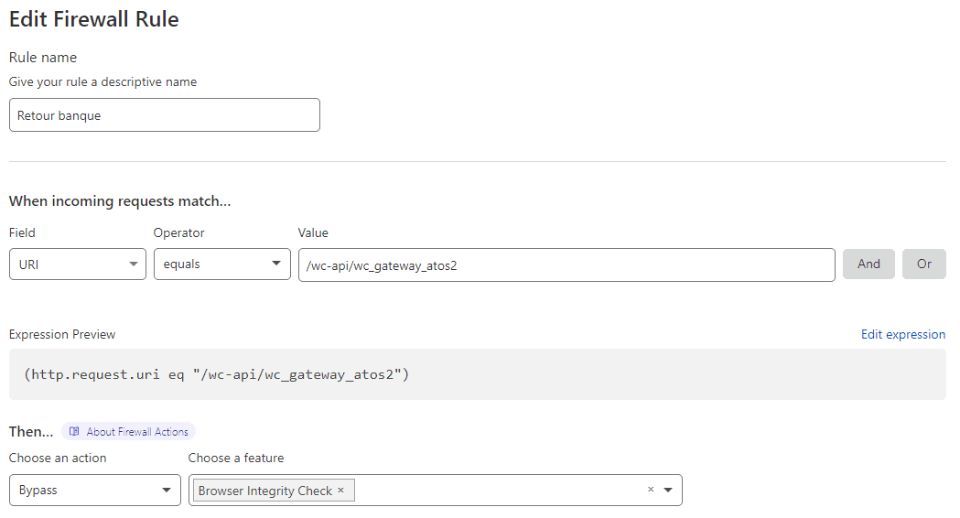Click the Expression Preview code box

pyautogui.click(x=478, y=374)
